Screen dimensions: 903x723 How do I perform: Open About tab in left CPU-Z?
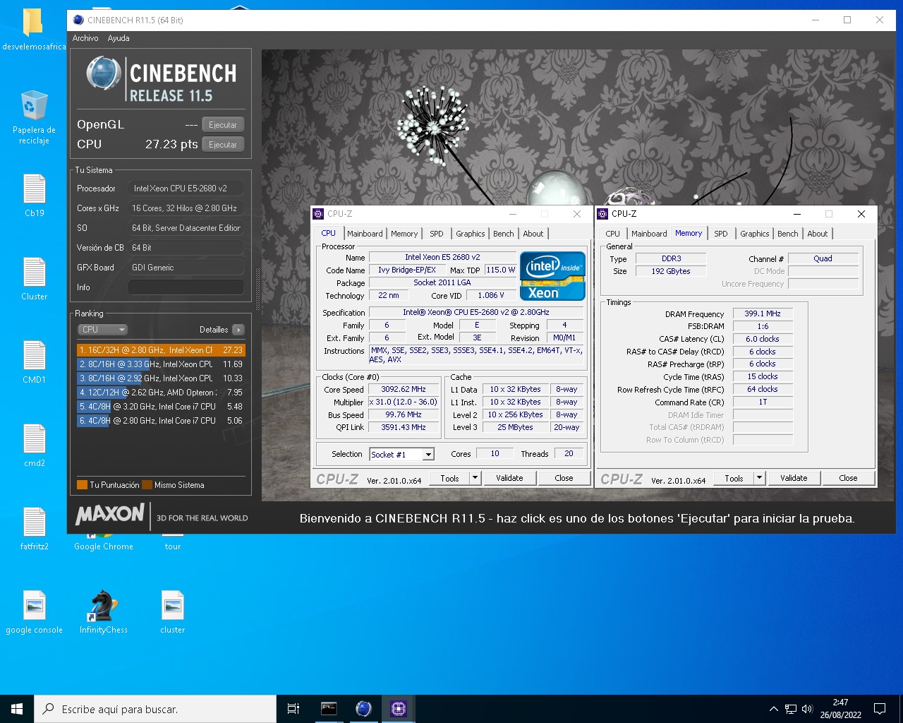click(x=533, y=234)
